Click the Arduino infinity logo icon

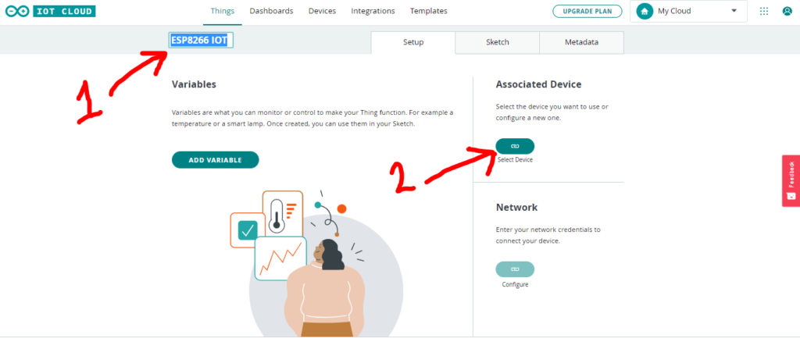pos(17,11)
